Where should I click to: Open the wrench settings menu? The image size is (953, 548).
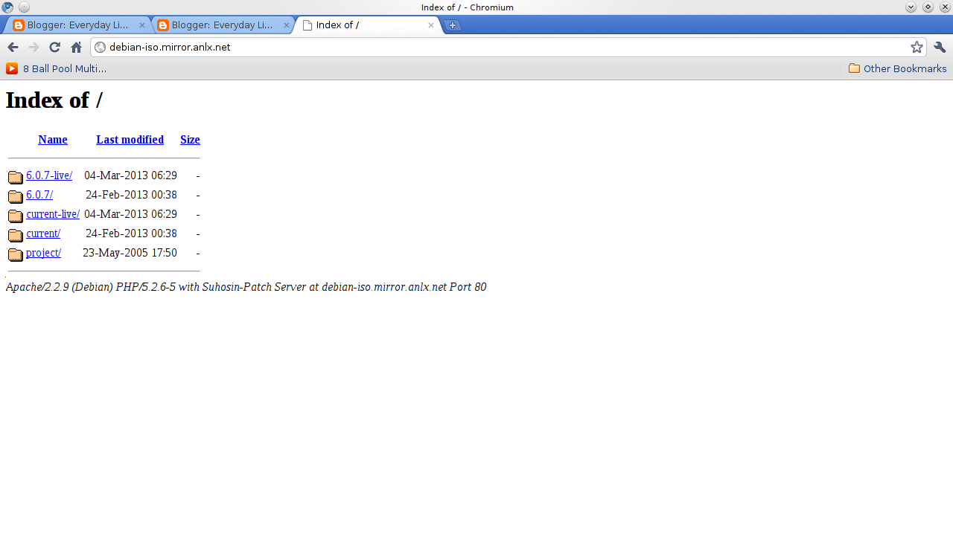940,48
